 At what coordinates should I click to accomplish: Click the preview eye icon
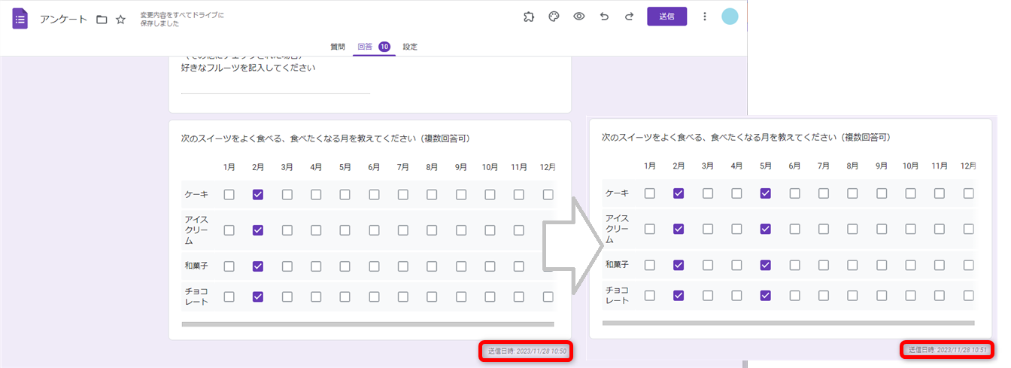pos(579,17)
